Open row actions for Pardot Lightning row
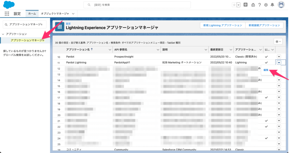Image resolution: width=293 pixels, height=153 pixels. (x=279, y=62)
